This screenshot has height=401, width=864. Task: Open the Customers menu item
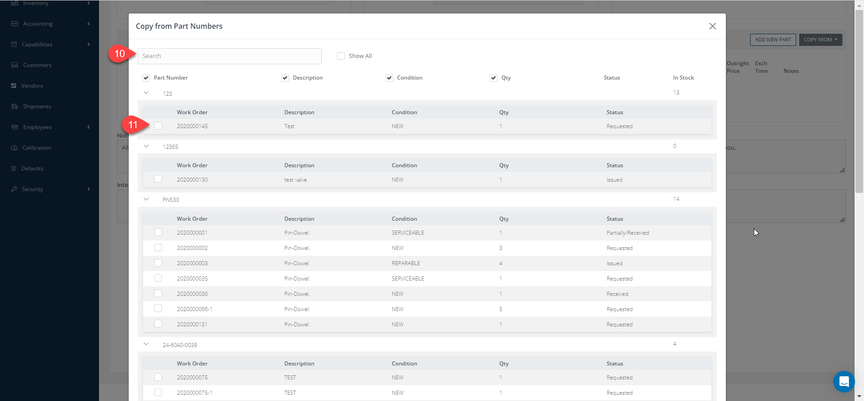(37, 65)
